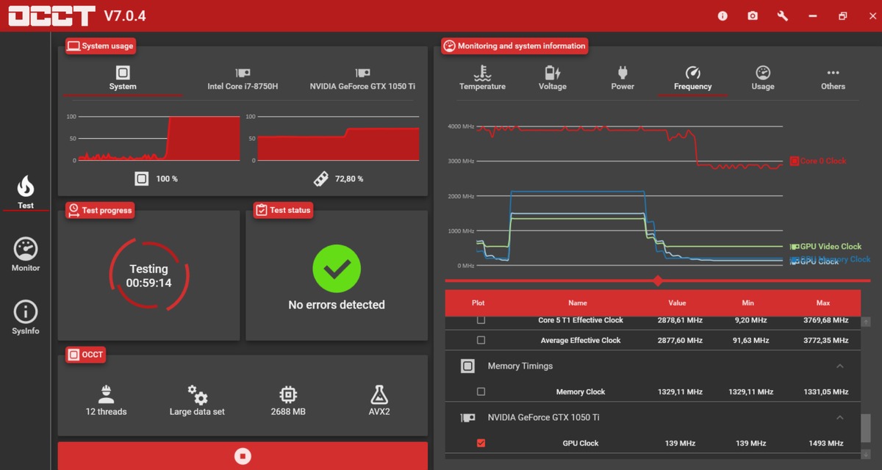
Task: Click the NVIDIA GeForce GTX 1050 Ti group icon
Action: point(467,417)
